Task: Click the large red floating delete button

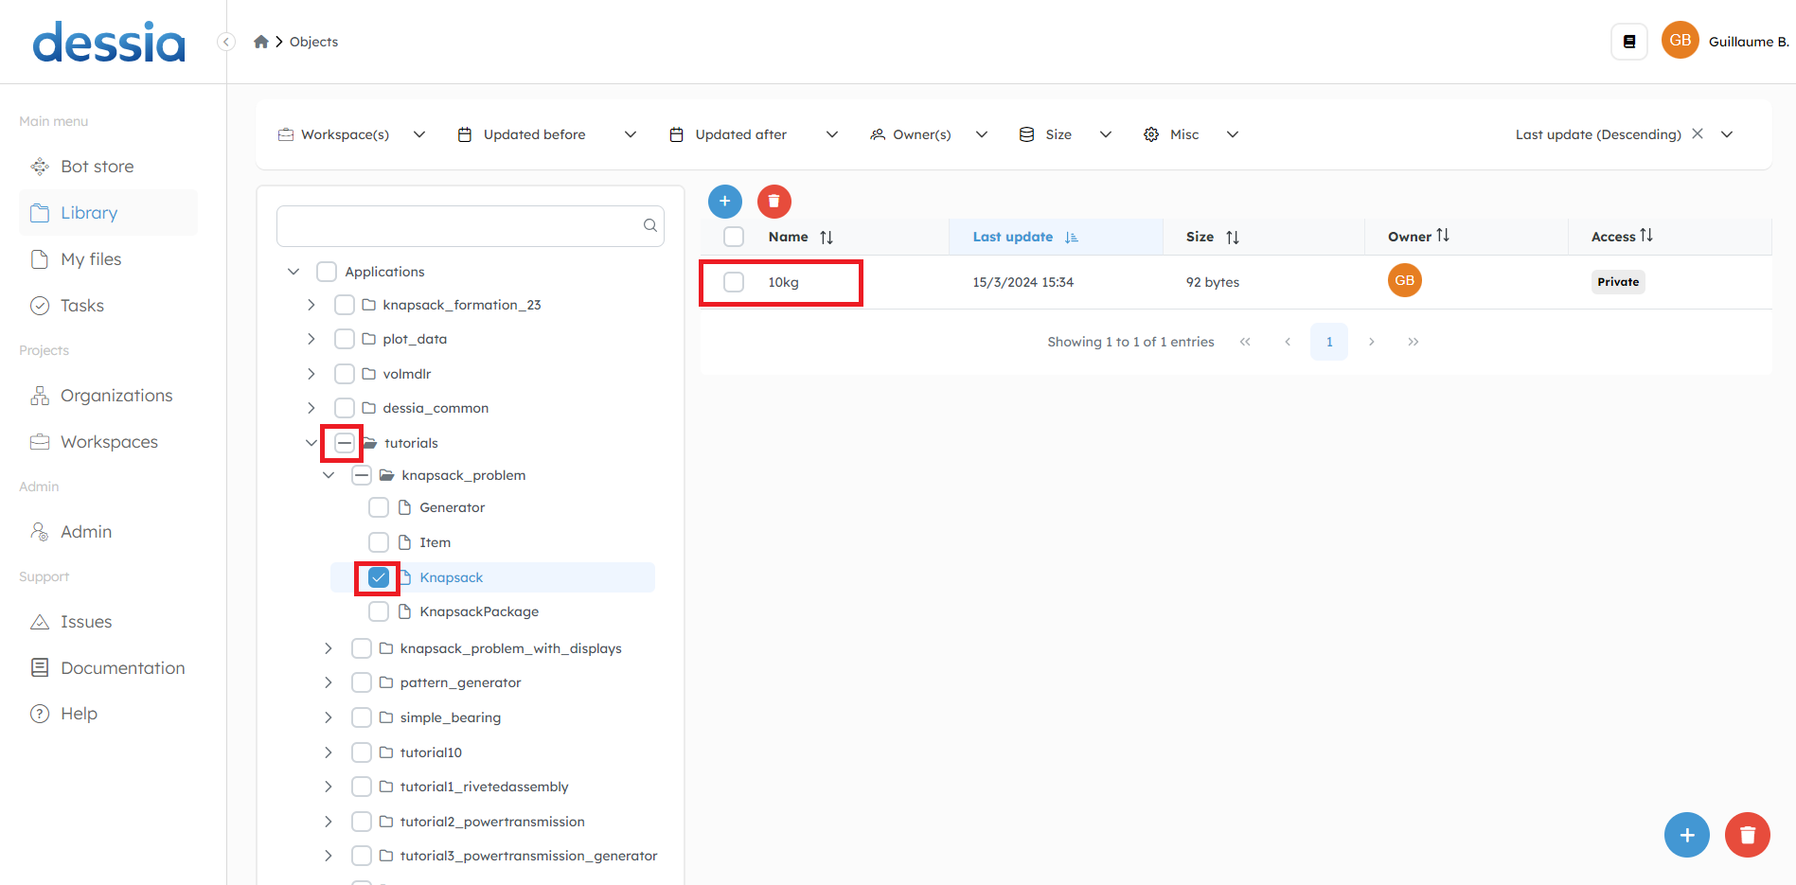Action: pos(1748,835)
